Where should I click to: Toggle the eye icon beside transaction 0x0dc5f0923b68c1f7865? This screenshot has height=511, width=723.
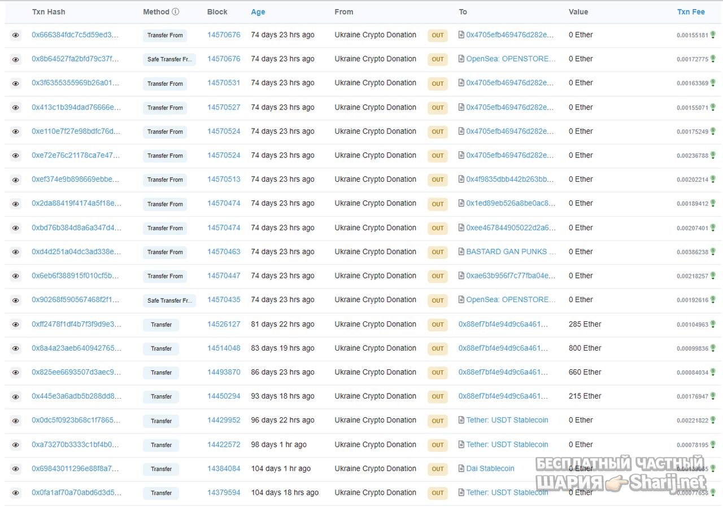pos(15,421)
